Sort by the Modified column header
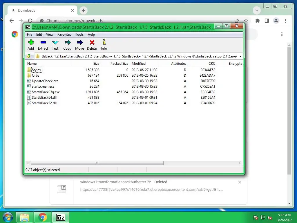Viewport: 297px width, 223px height. [144, 64]
